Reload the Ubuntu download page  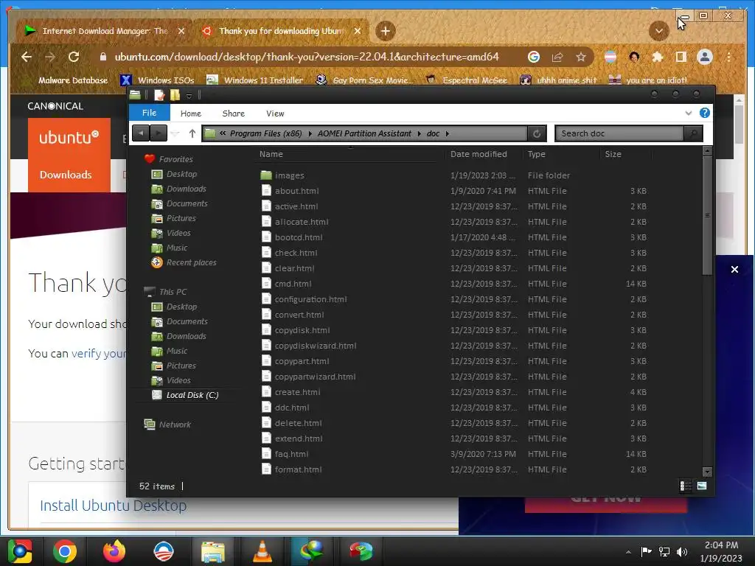(x=74, y=57)
